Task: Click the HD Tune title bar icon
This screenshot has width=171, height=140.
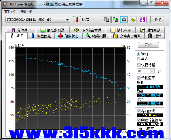Action: pos(5,4)
